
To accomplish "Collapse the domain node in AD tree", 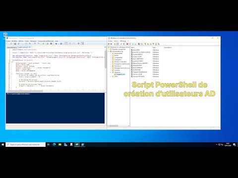I will point(109,51).
